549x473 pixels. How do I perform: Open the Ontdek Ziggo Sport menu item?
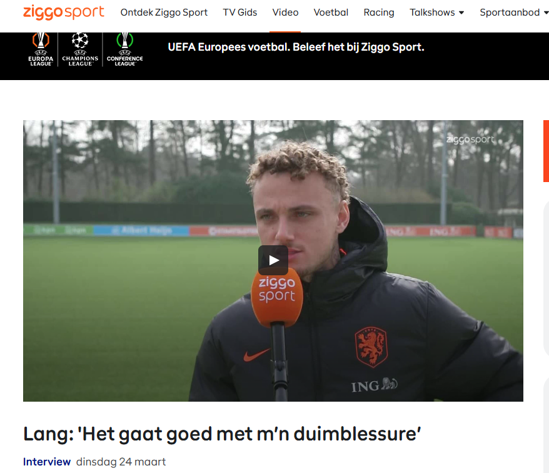[164, 13]
